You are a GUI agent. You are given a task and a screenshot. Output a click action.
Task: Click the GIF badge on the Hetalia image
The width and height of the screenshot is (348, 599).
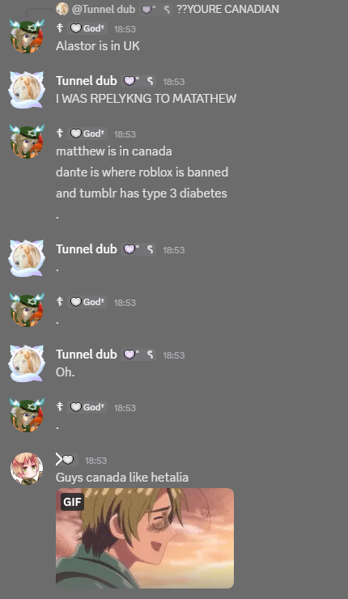tap(72, 501)
